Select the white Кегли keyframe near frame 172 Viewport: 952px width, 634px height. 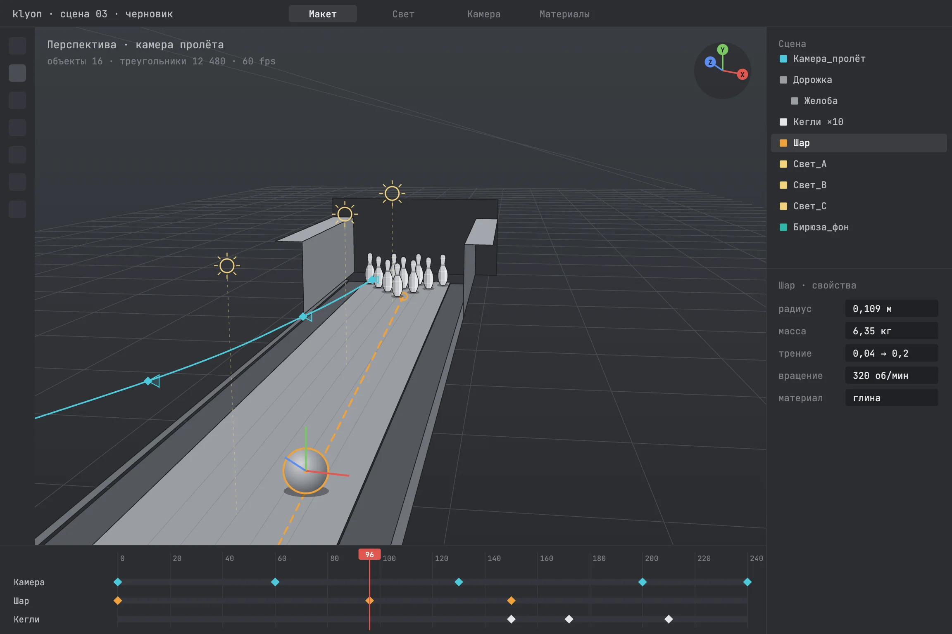click(569, 619)
